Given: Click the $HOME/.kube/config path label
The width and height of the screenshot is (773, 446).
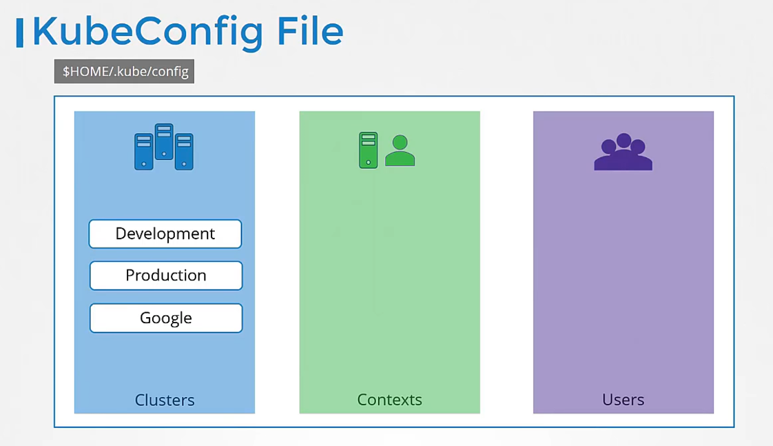Looking at the screenshot, I should (124, 72).
